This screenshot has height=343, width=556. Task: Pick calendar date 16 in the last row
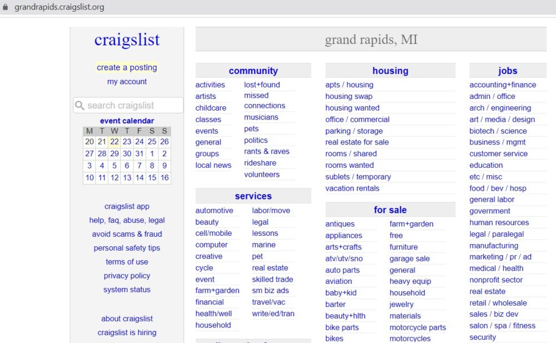click(165, 178)
